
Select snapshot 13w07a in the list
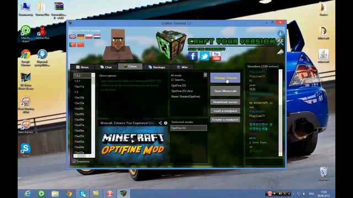(82, 125)
